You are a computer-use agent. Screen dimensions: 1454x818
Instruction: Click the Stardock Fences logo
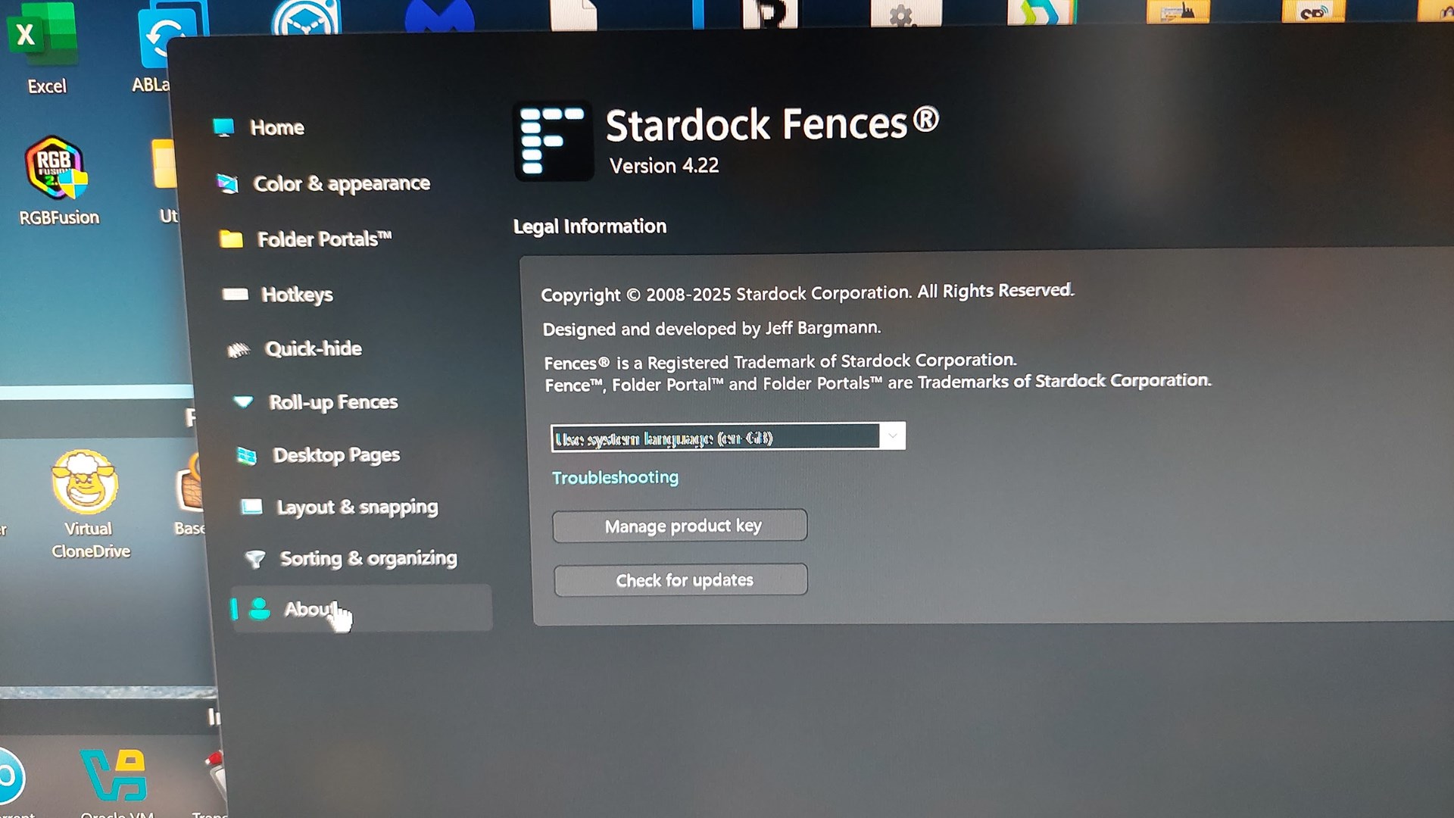pos(553,141)
